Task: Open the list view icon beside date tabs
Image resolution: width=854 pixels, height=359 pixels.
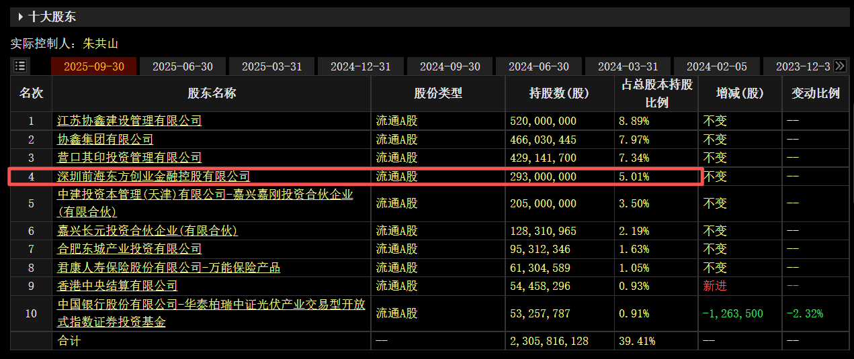Action: [x=20, y=66]
